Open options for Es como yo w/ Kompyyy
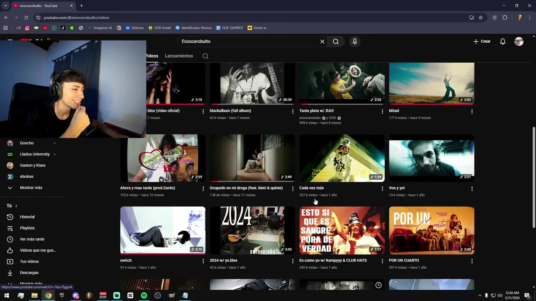This screenshot has width=536, height=301. click(x=382, y=261)
